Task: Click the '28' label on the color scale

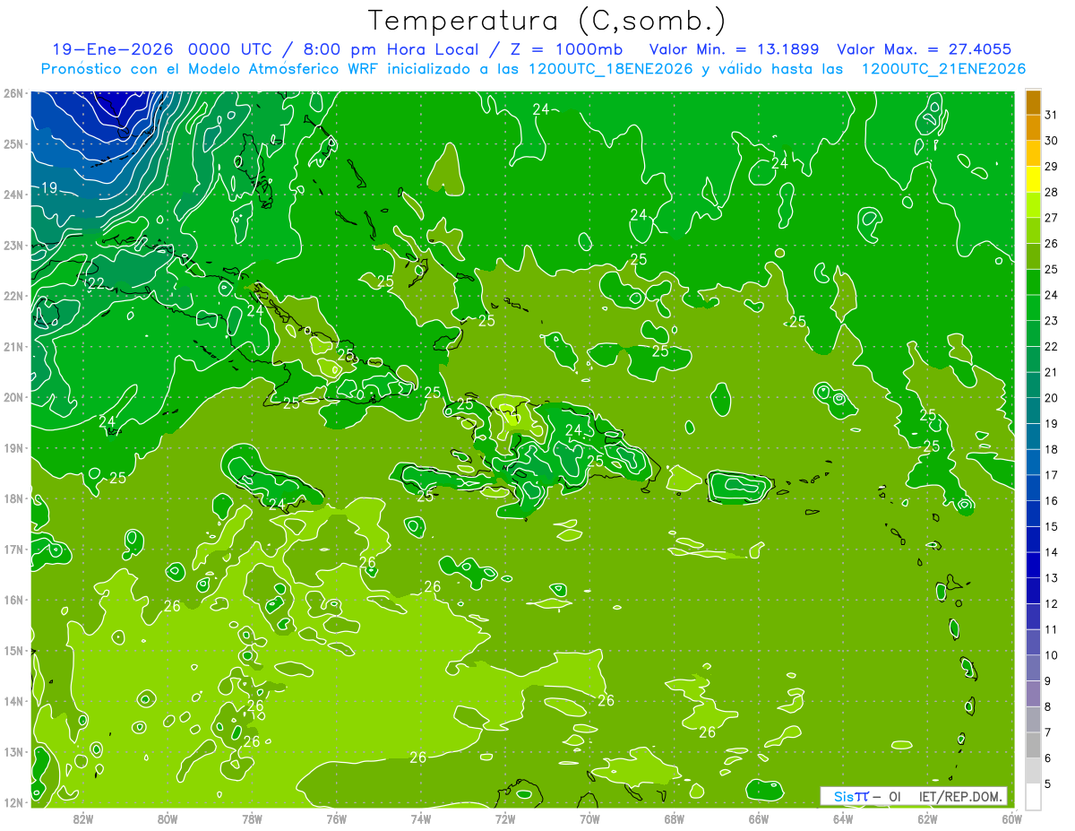Action: (x=1051, y=192)
